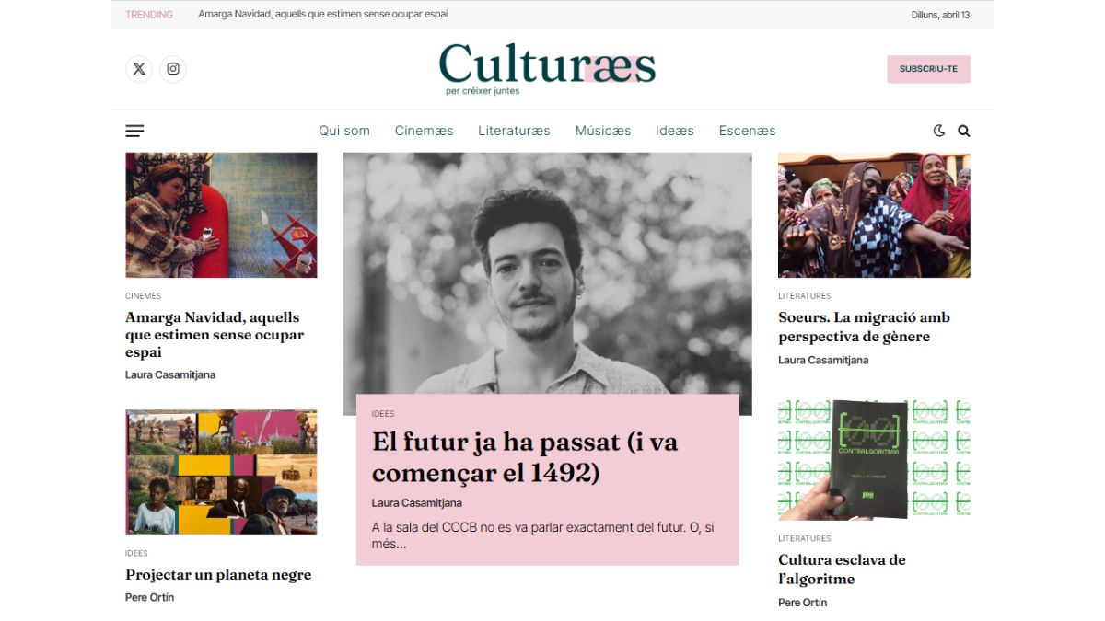
Task: Click the Culturæs logo
Action: pos(547,69)
